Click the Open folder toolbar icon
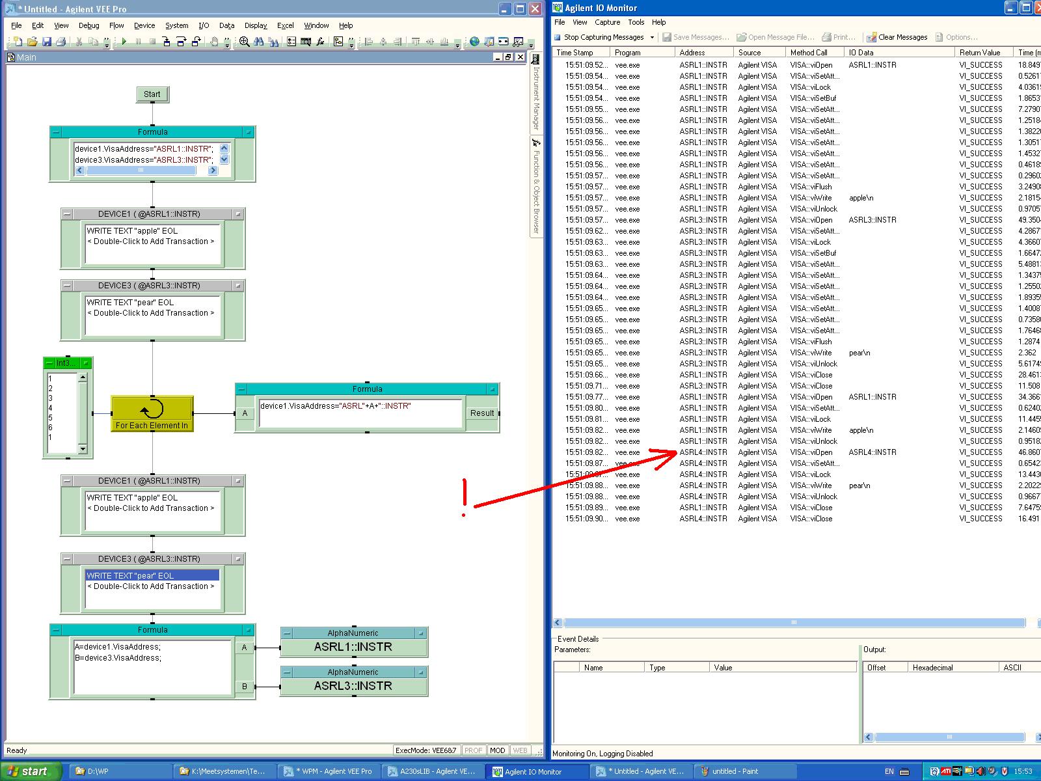1041x781 pixels. click(x=32, y=42)
